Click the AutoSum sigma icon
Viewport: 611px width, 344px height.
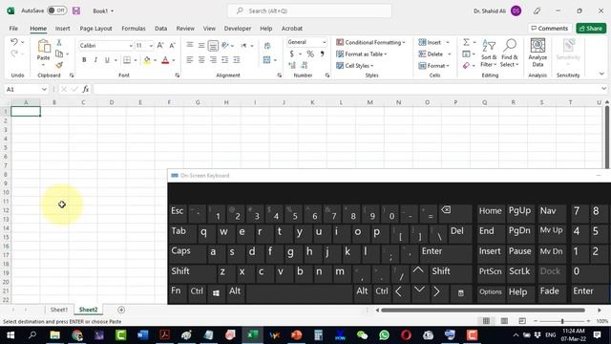click(466, 42)
